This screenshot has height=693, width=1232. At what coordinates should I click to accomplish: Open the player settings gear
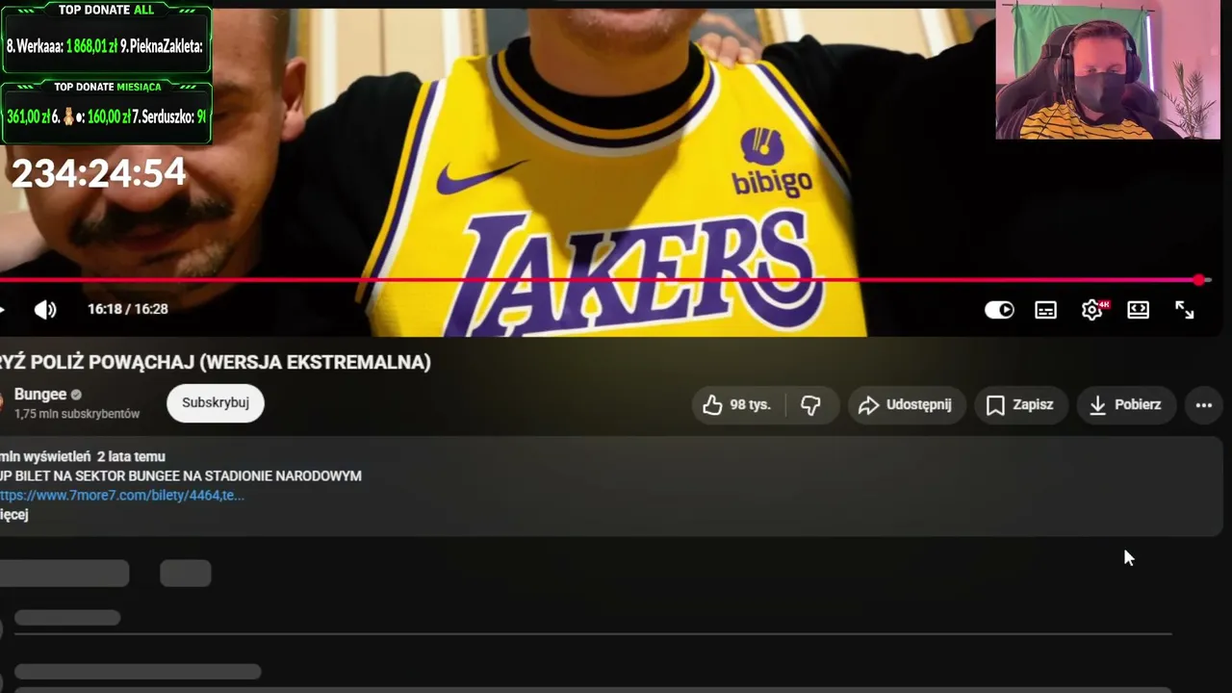click(x=1091, y=310)
